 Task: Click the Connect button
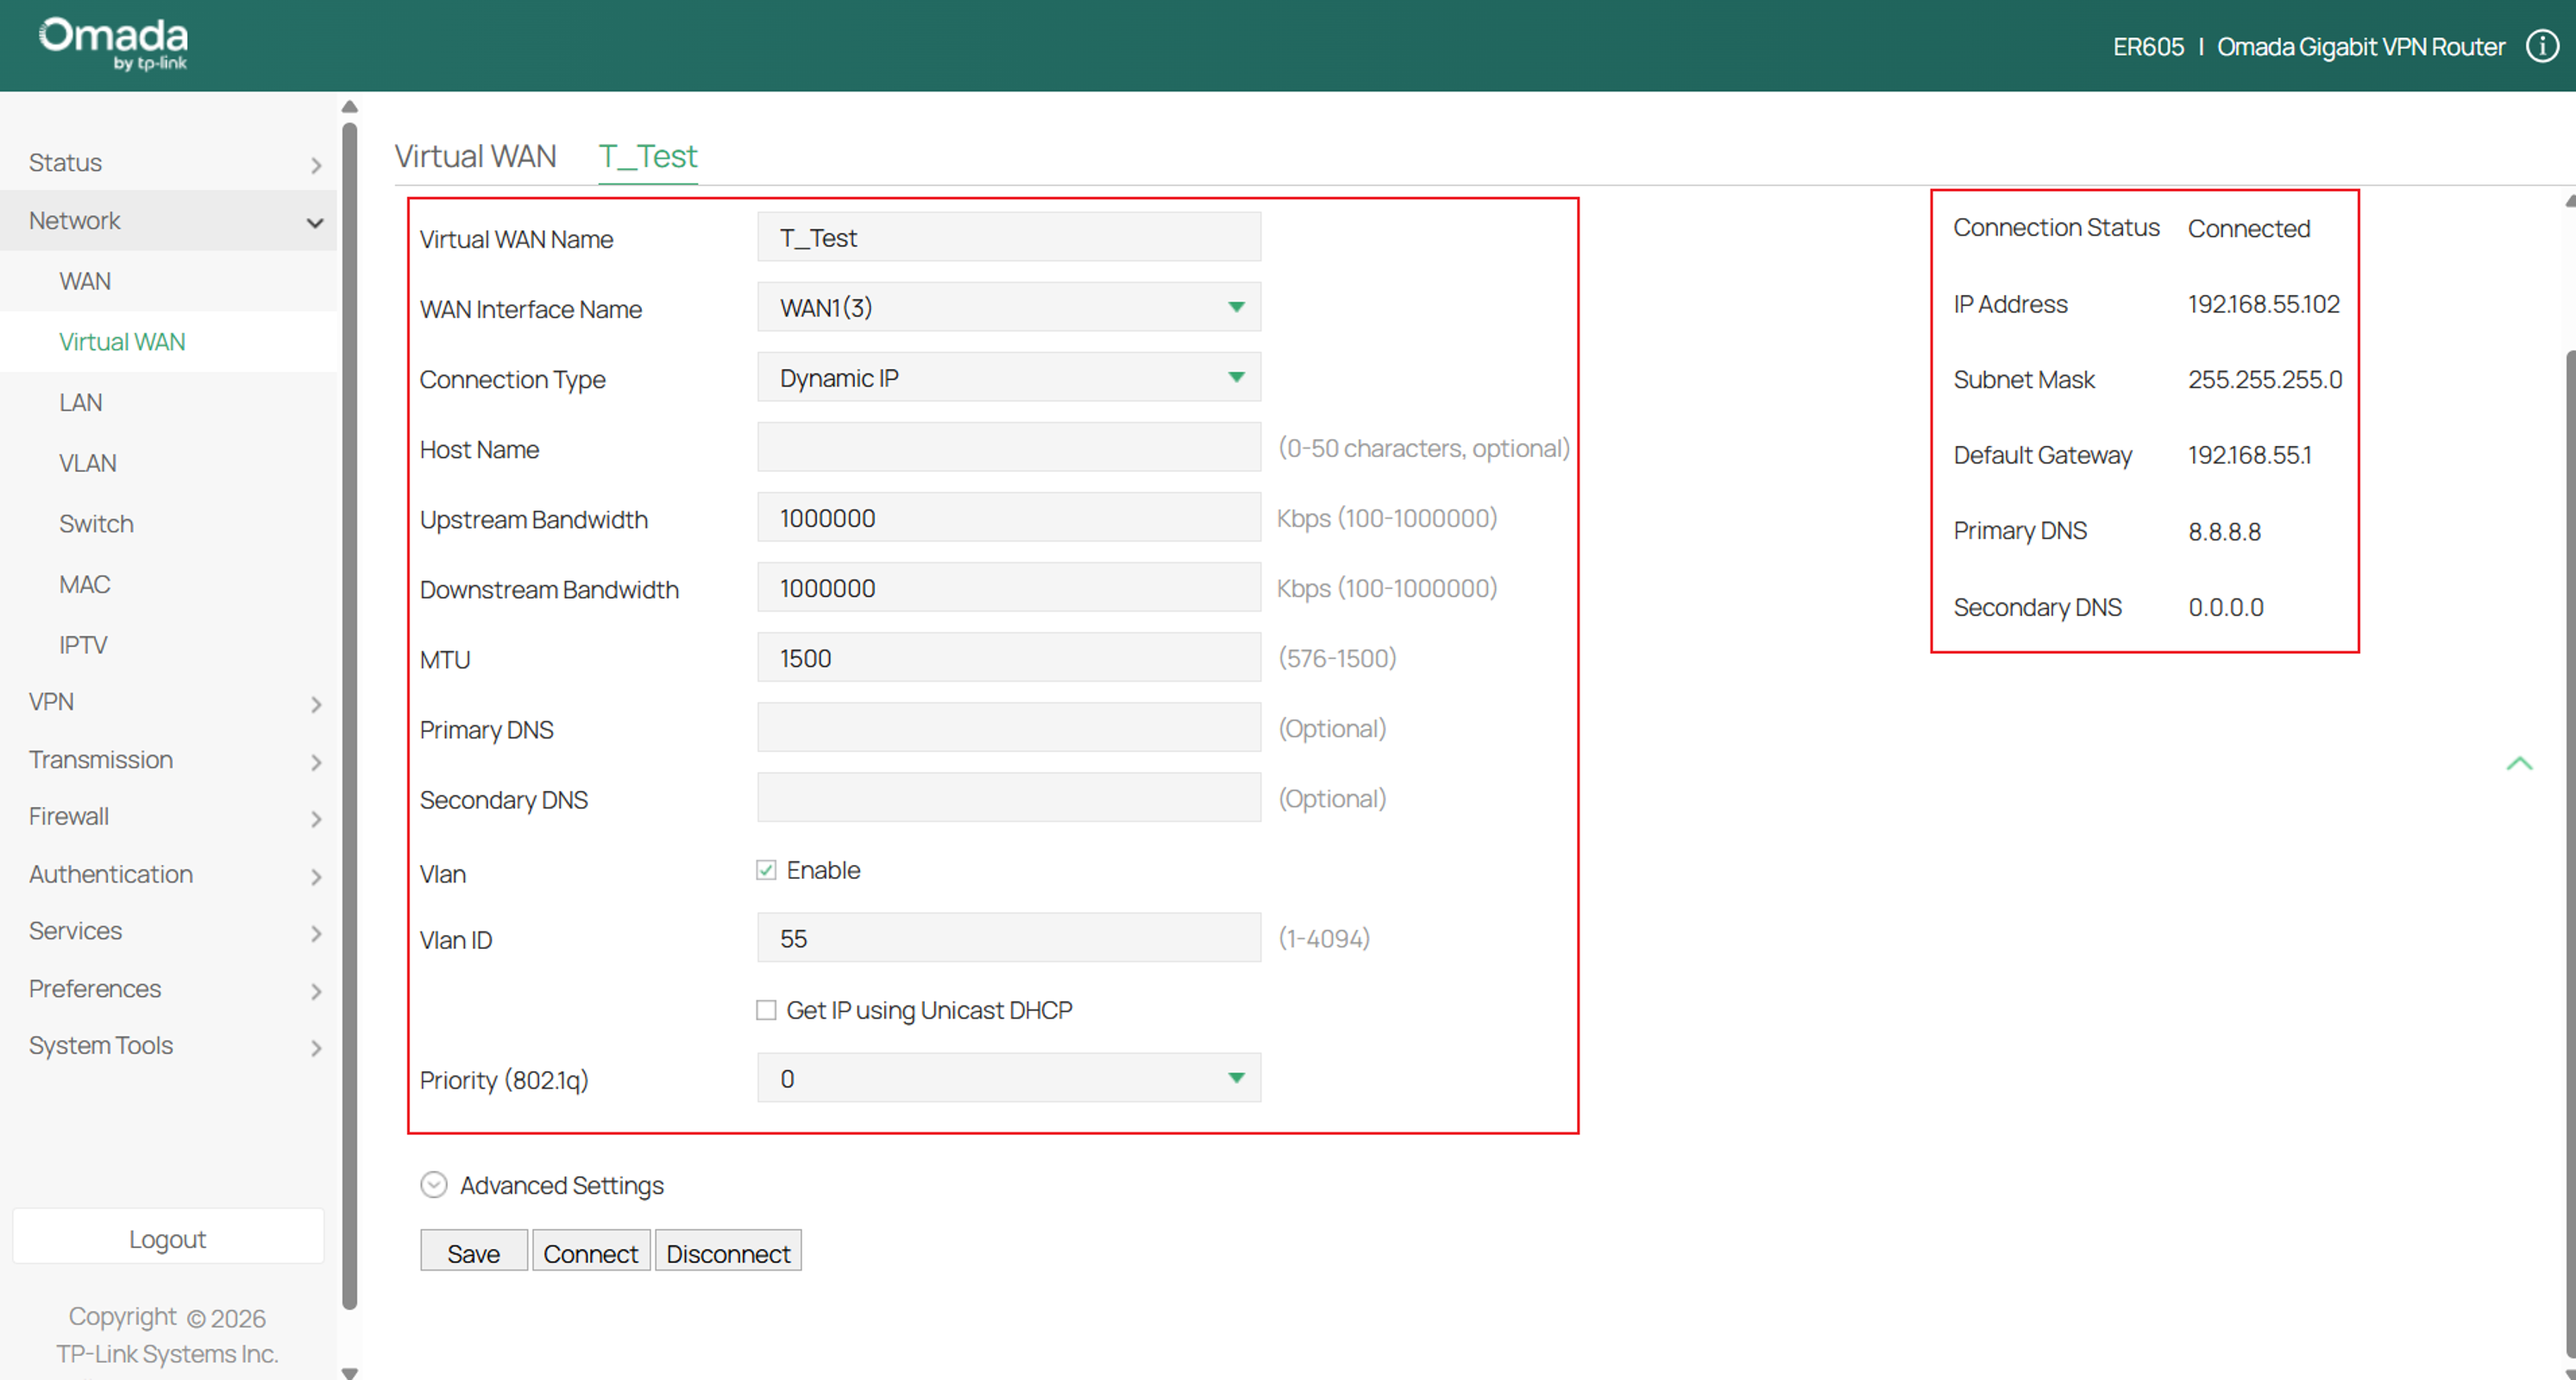pos(591,1252)
